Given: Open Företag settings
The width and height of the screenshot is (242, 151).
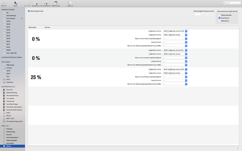Looking at the screenshot, I should (9, 129).
